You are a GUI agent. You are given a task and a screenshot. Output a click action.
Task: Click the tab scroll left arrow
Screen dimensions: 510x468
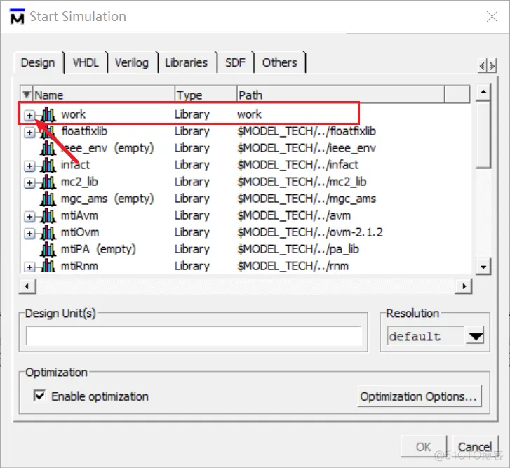[x=483, y=66]
